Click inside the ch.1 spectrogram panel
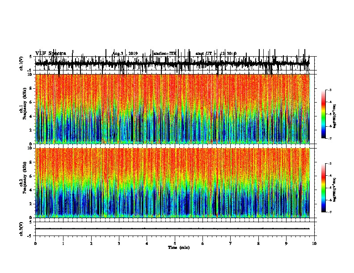This screenshot has height=273, width=354. click(x=172, y=109)
